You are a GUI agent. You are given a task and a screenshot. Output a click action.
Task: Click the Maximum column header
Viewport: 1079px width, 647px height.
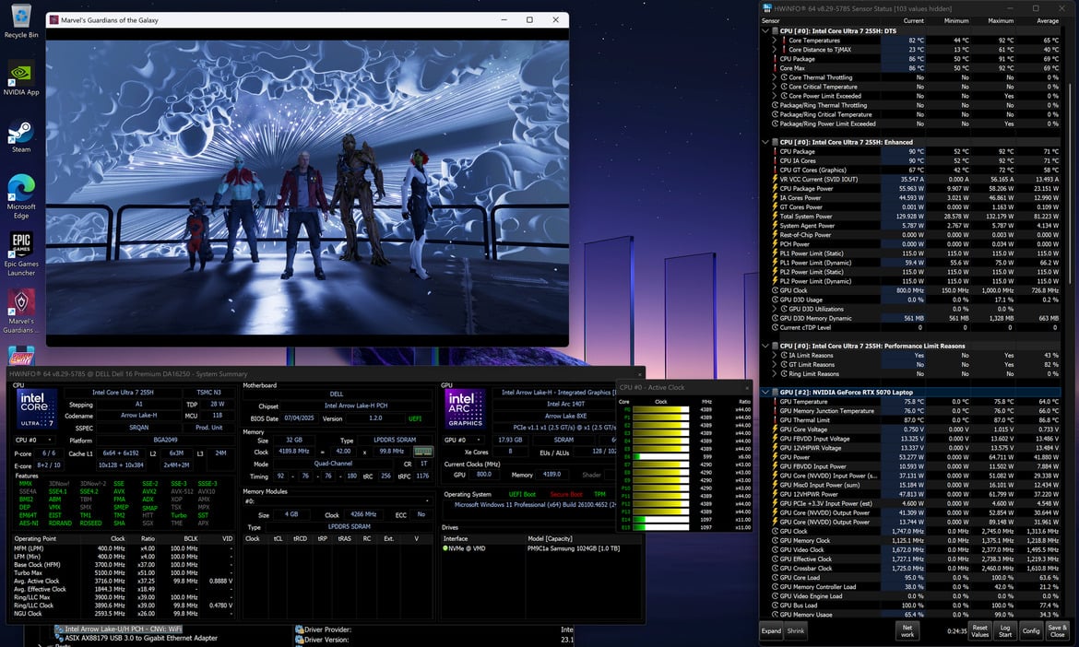[x=1001, y=20]
